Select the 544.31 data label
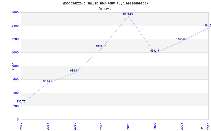 tap(47, 81)
